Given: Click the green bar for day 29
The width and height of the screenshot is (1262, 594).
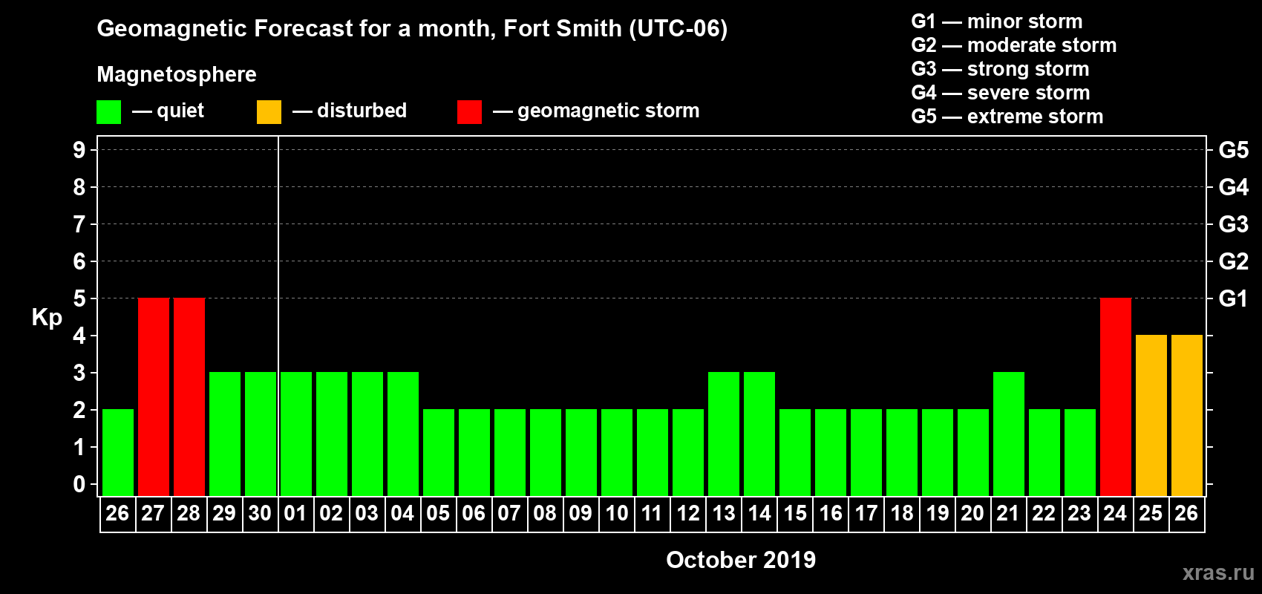Looking at the screenshot, I should point(225,434).
